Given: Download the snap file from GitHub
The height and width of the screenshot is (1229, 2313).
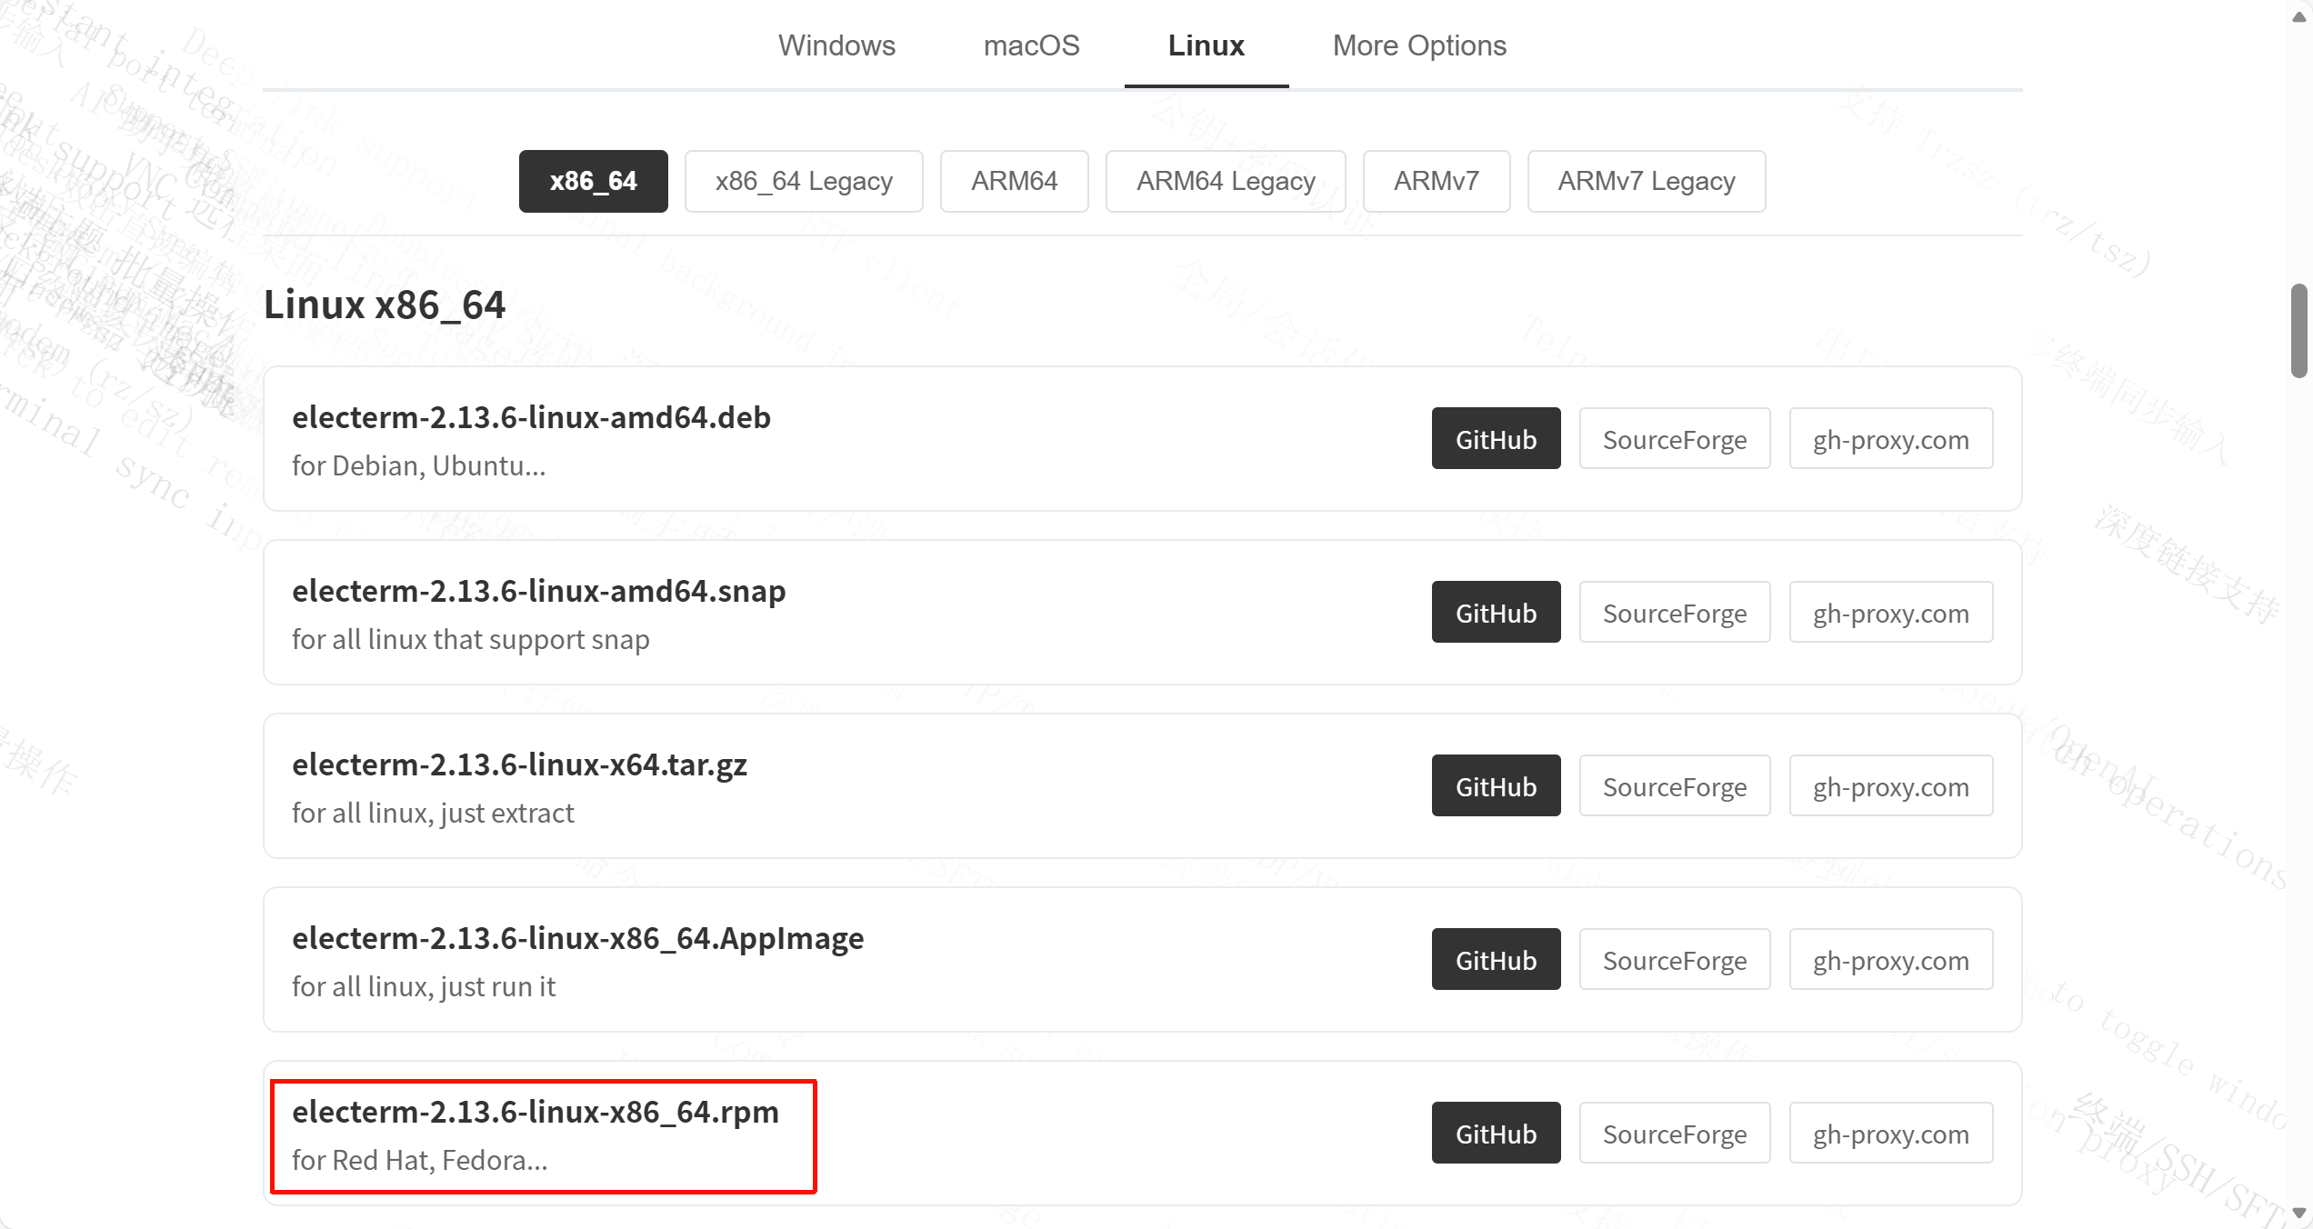Looking at the screenshot, I should [1496, 613].
